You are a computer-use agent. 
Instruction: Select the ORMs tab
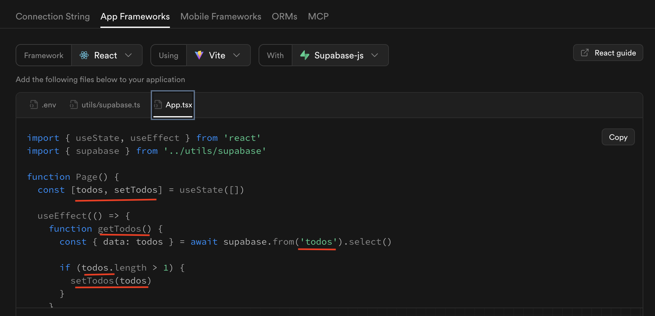(284, 16)
